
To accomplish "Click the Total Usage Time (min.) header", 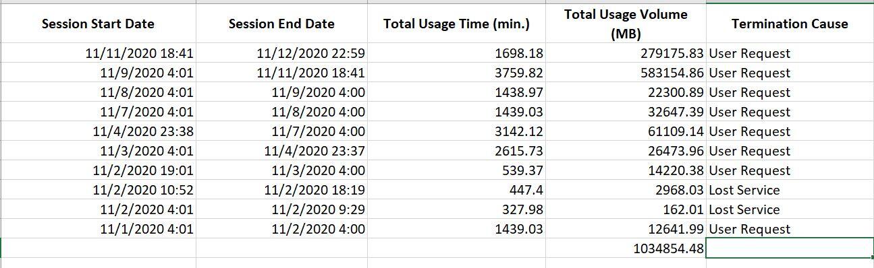I will 456,24.
